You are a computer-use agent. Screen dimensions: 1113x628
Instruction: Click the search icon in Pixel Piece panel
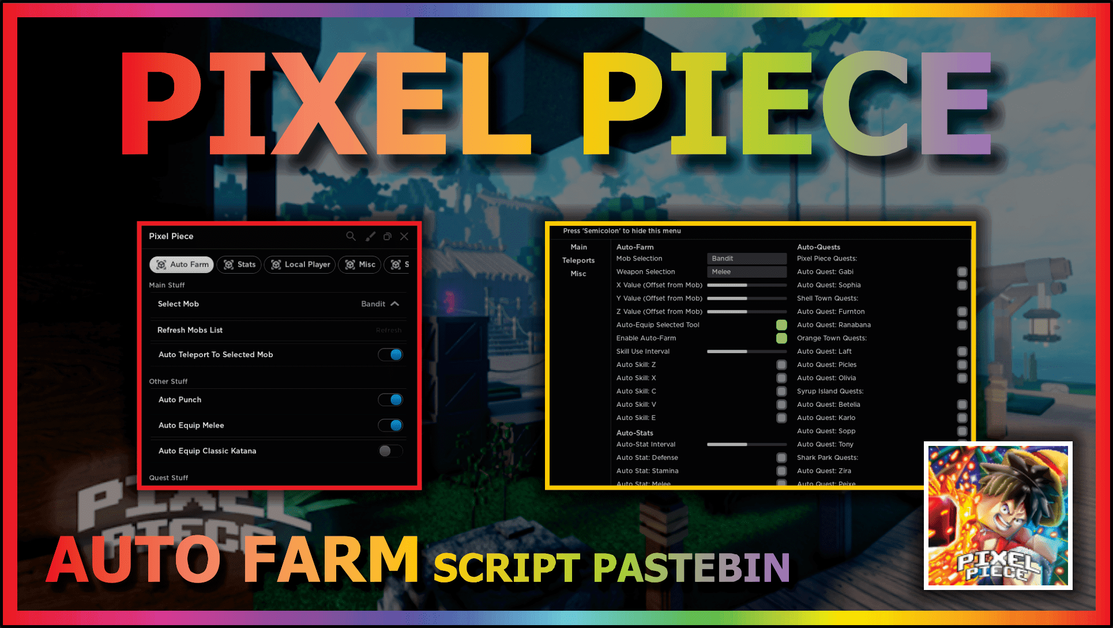[345, 236]
